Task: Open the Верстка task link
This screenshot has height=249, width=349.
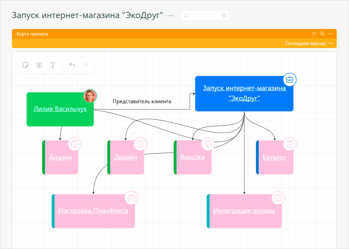Action: pyautogui.click(x=193, y=157)
